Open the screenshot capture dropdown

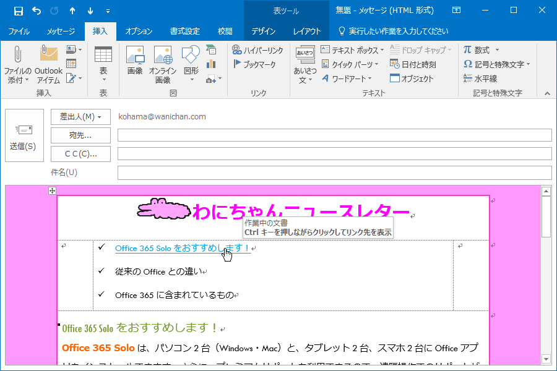coord(214,79)
